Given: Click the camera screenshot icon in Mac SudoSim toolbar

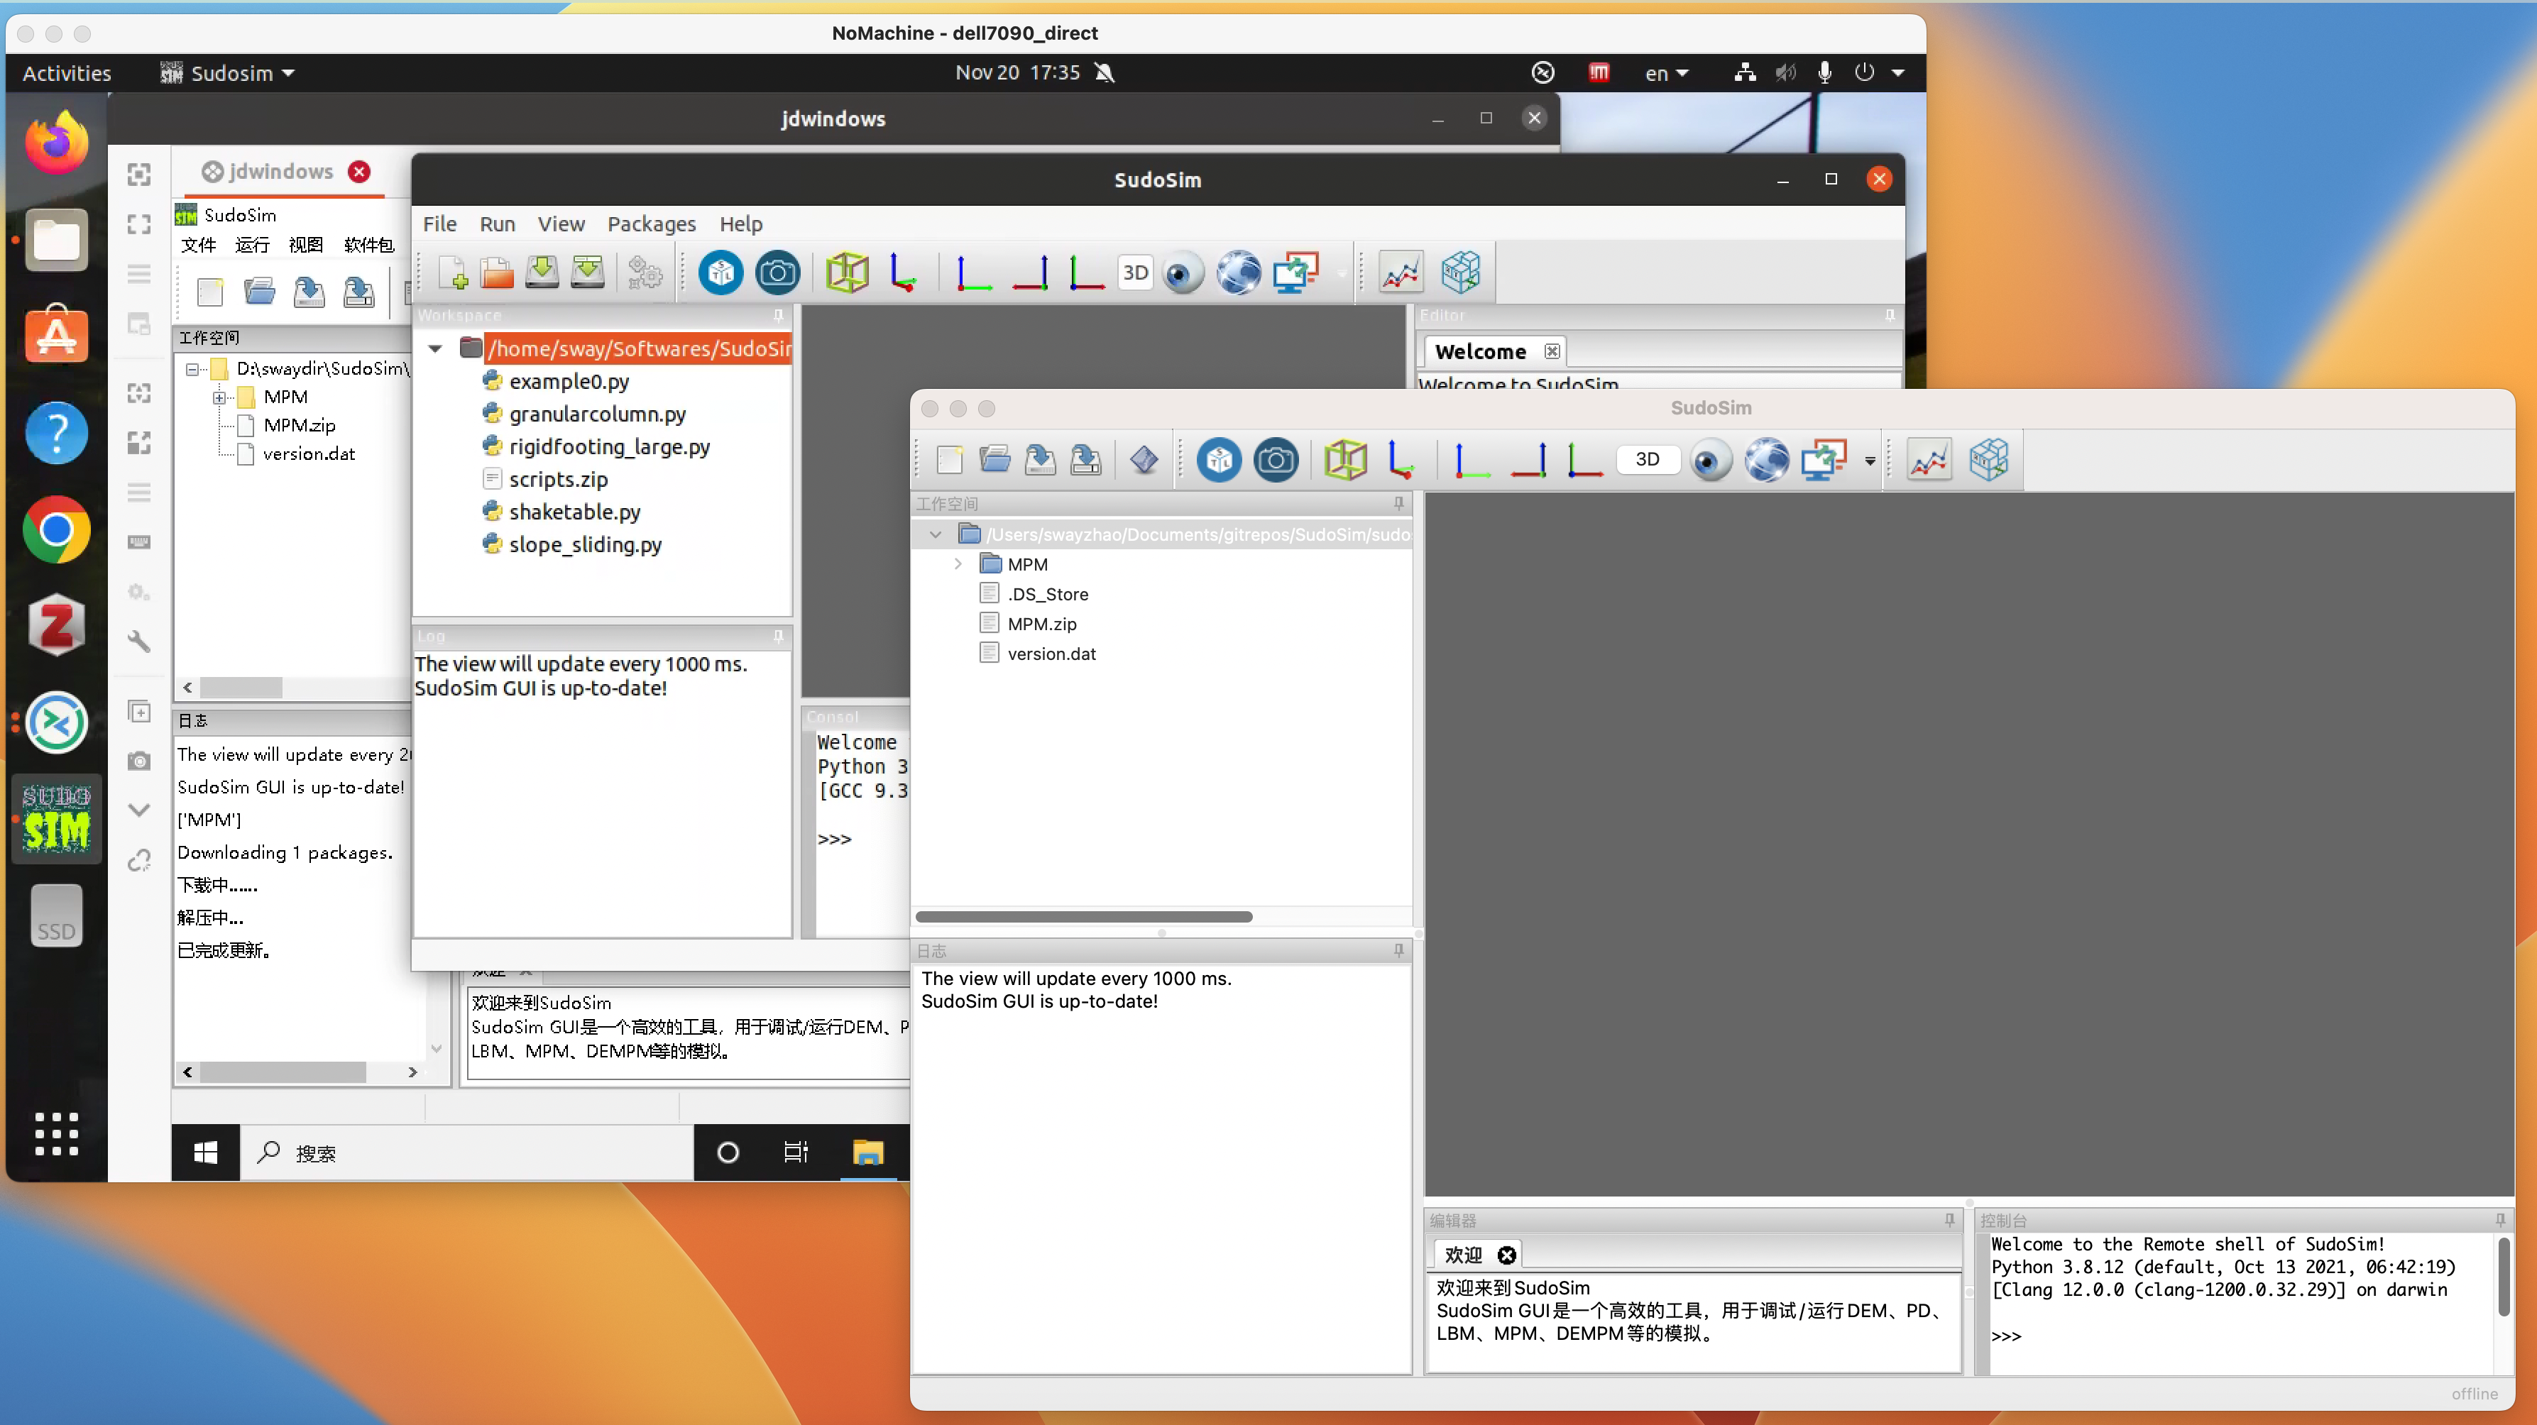Looking at the screenshot, I should 1276,460.
